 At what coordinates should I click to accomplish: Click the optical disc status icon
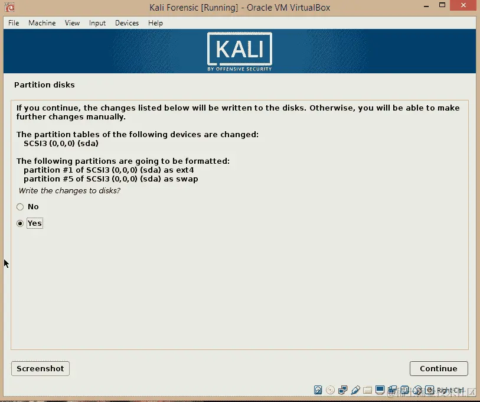tap(330, 390)
